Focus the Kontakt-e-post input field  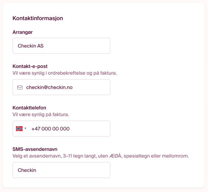point(61,87)
